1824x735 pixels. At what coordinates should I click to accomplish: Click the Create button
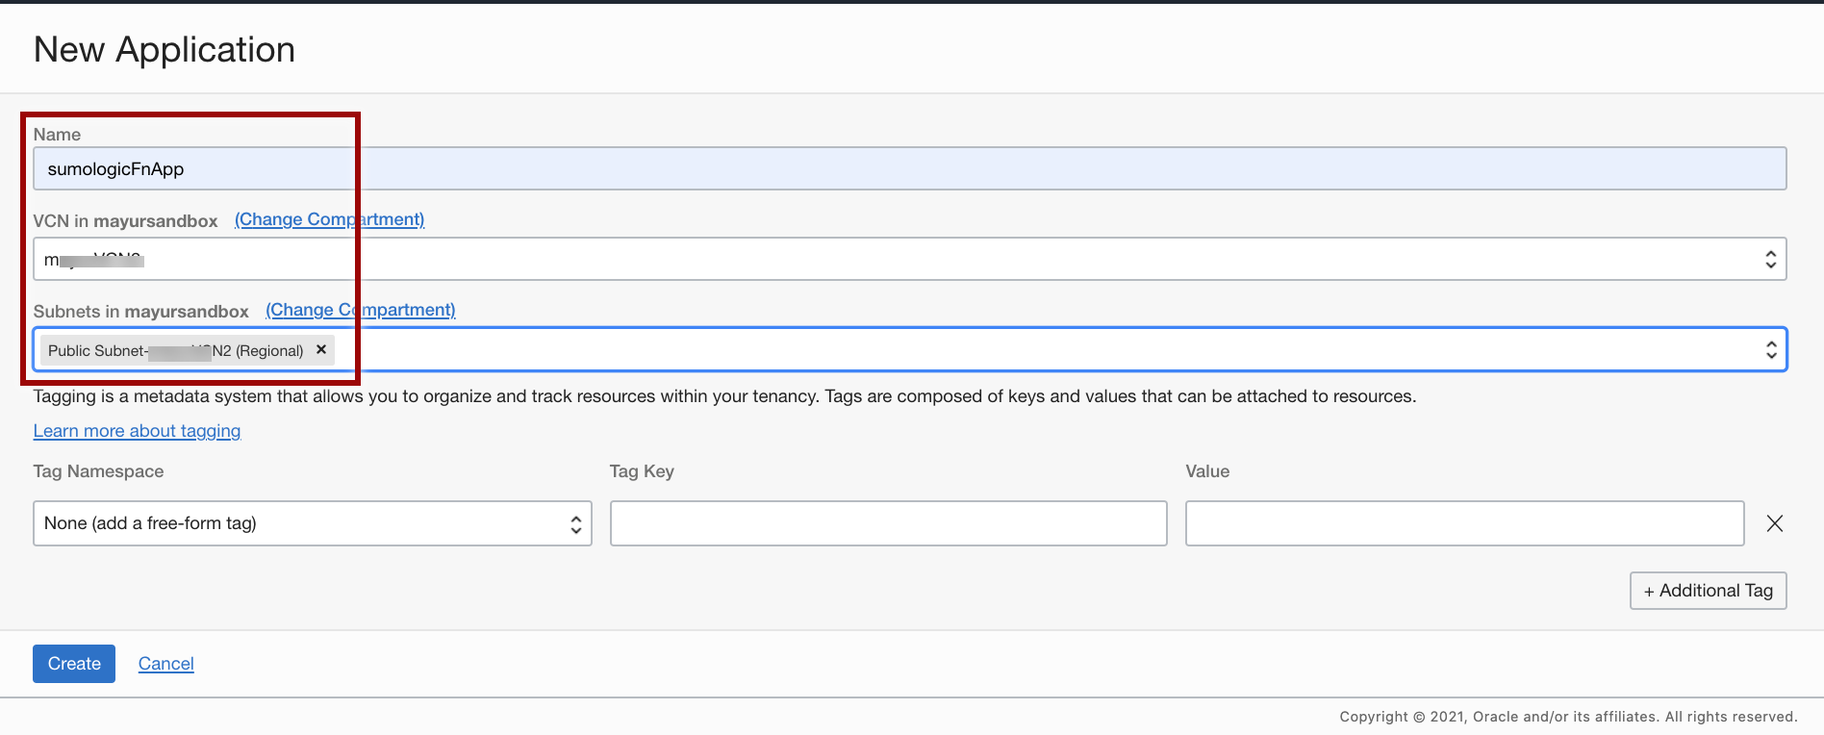click(74, 664)
